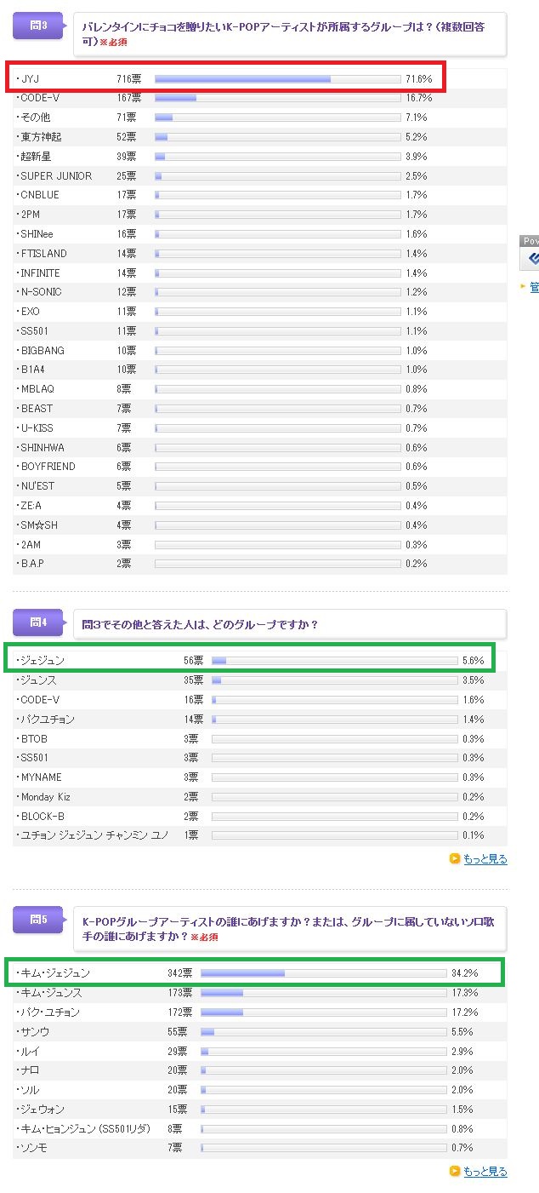This screenshot has height=1193, width=539.
Task: Click the 東方神起 5.2% vote bar
Action: click(x=277, y=137)
